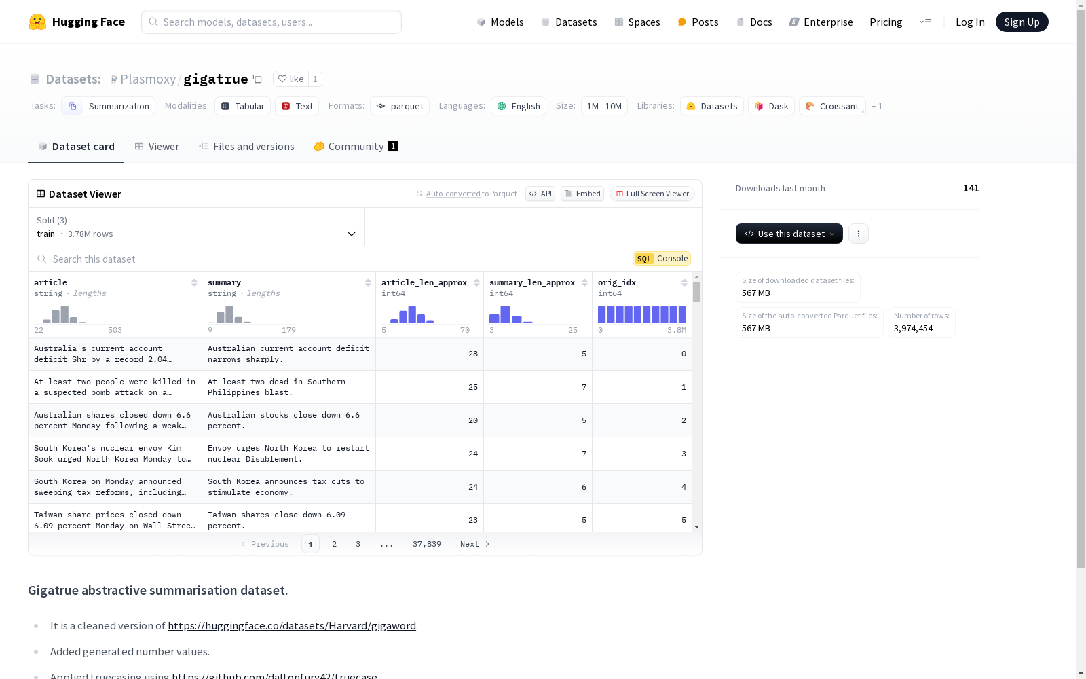The image size is (1086, 679).
Task: Open the Files and versions tab
Action: (x=246, y=147)
